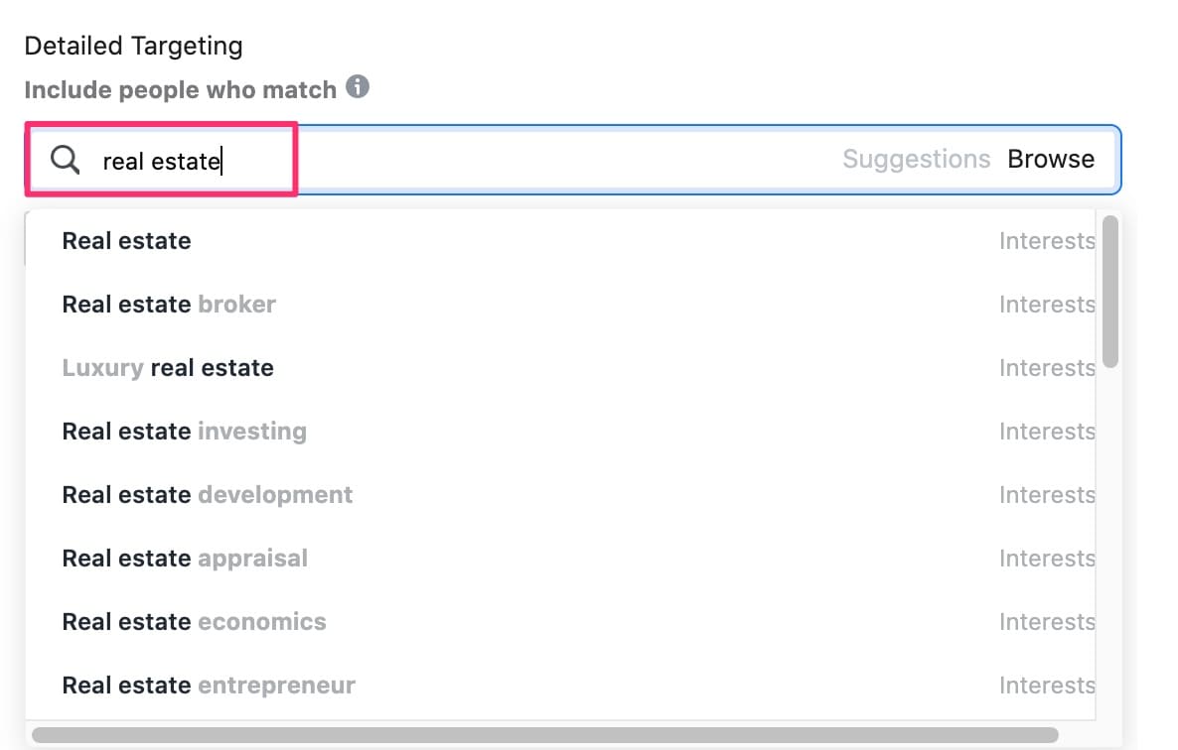Open the Browse option

(1050, 159)
